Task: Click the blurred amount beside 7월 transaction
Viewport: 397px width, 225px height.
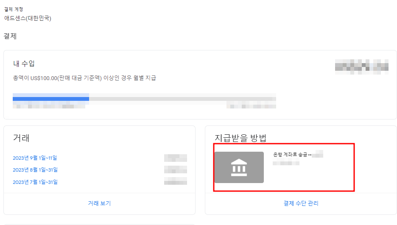Action: (176, 181)
